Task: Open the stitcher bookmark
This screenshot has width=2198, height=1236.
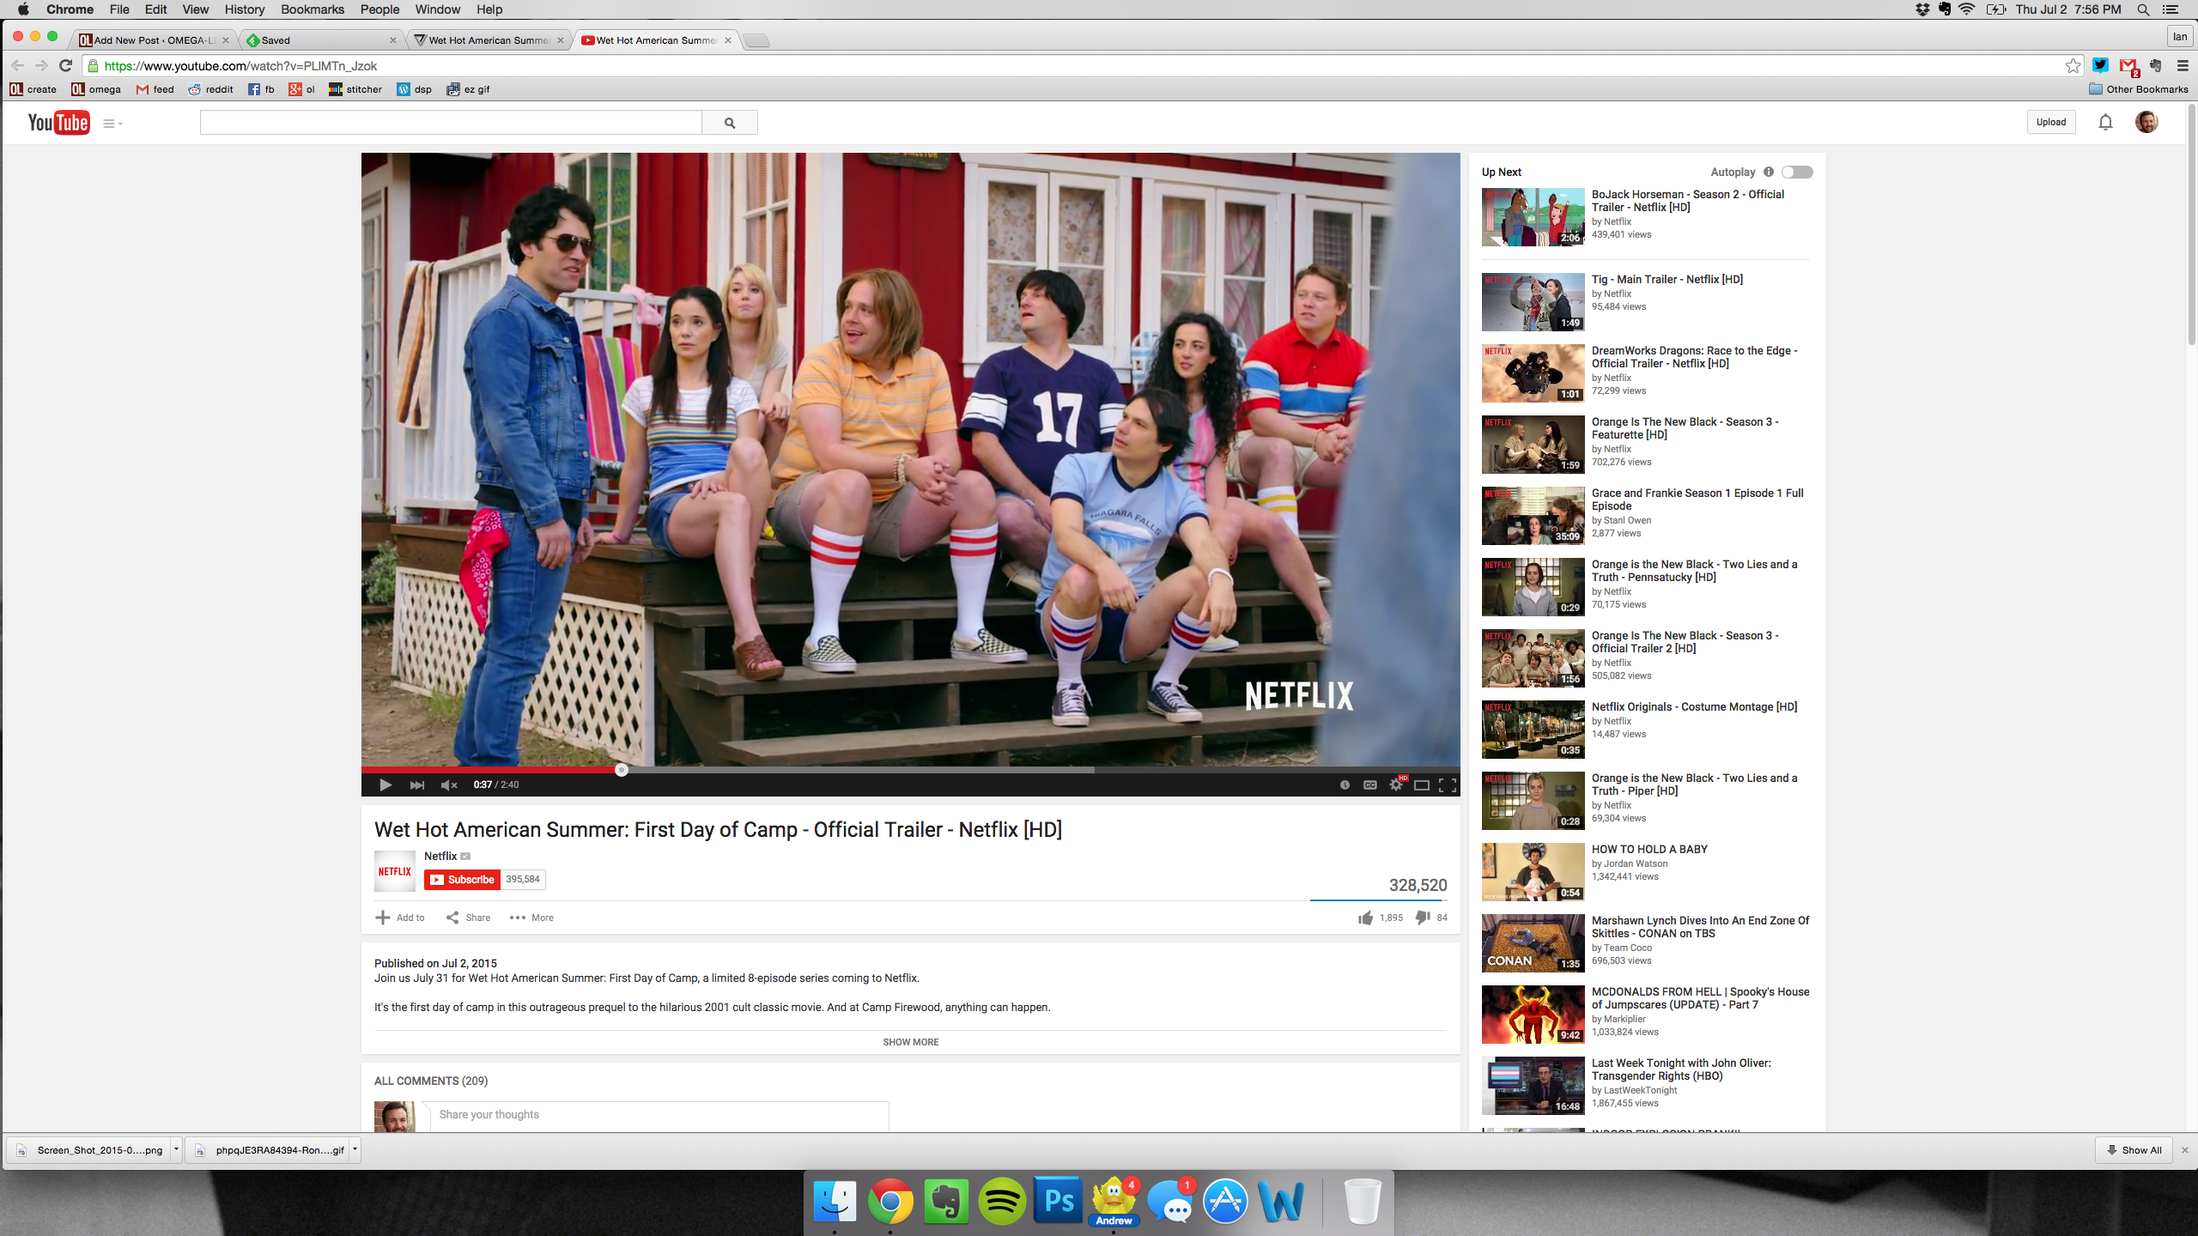Action: point(355,89)
